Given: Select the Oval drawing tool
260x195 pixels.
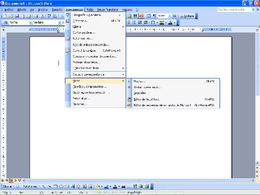Looking at the screenshot, I should click(x=61, y=186).
